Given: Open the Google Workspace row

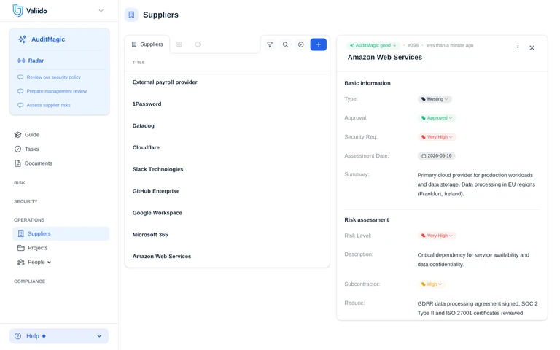Looking at the screenshot, I should pos(227,213).
